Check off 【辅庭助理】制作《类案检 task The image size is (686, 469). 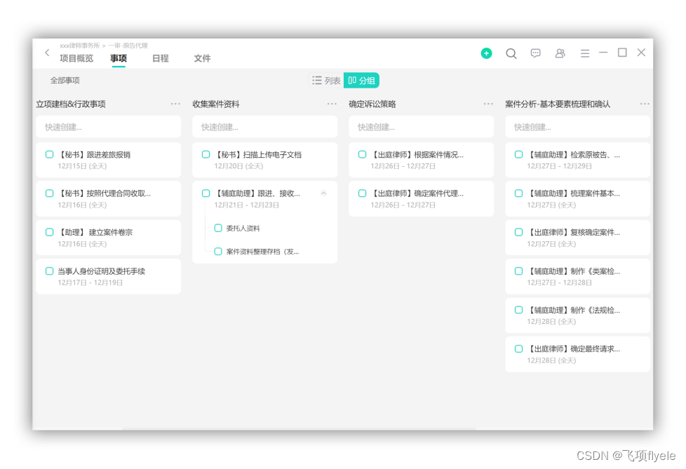click(x=518, y=271)
